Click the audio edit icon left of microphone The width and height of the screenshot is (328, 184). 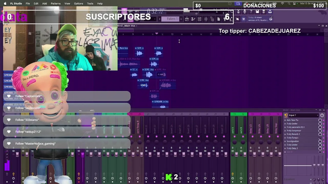(x=238, y=11)
